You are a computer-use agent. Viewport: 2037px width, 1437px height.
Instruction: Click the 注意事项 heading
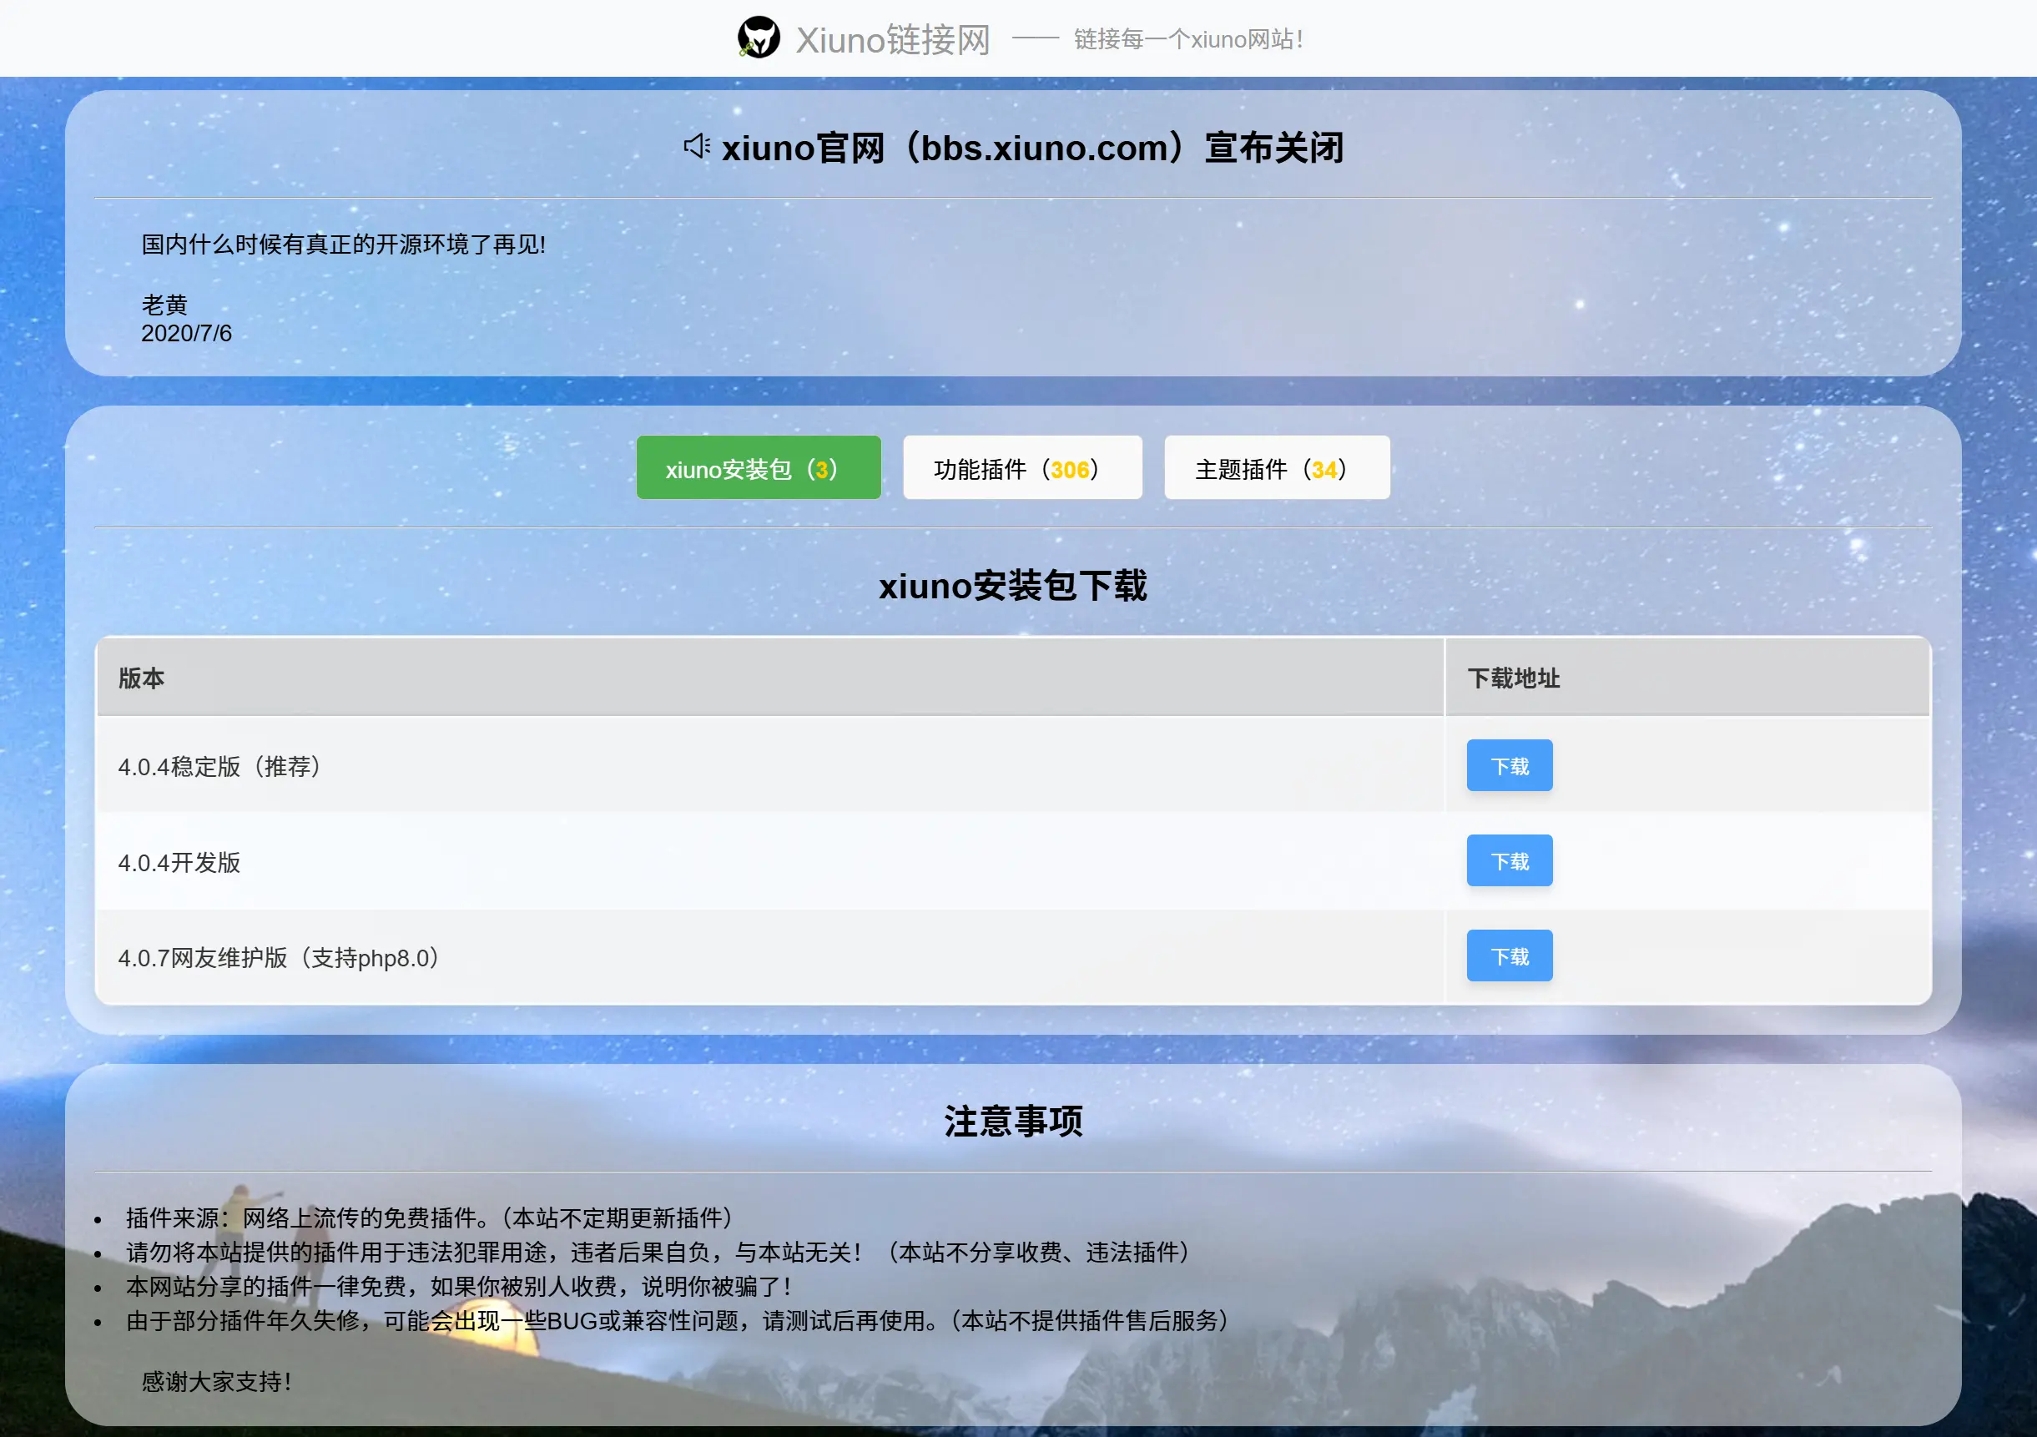1013,1122
